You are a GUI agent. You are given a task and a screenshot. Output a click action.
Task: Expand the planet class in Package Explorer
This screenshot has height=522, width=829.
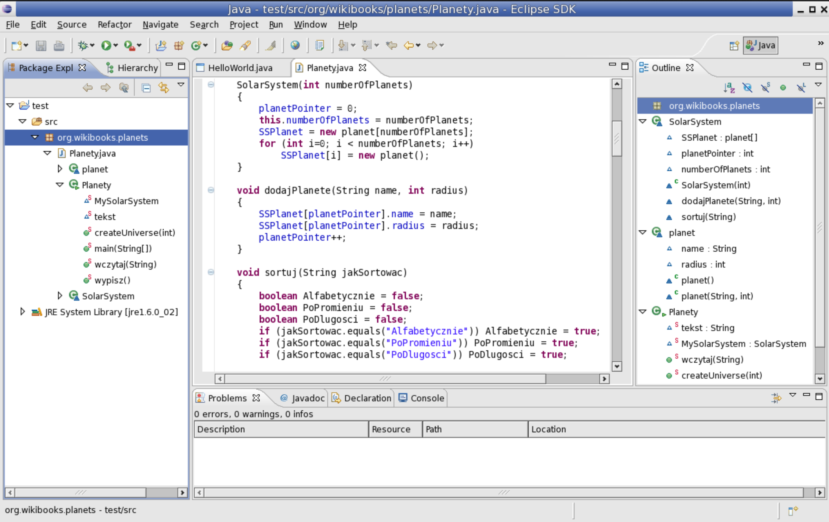(x=60, y=169)
